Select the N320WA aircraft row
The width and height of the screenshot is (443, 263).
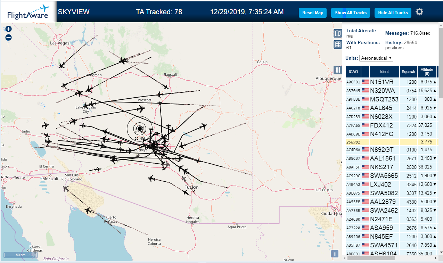392,91
